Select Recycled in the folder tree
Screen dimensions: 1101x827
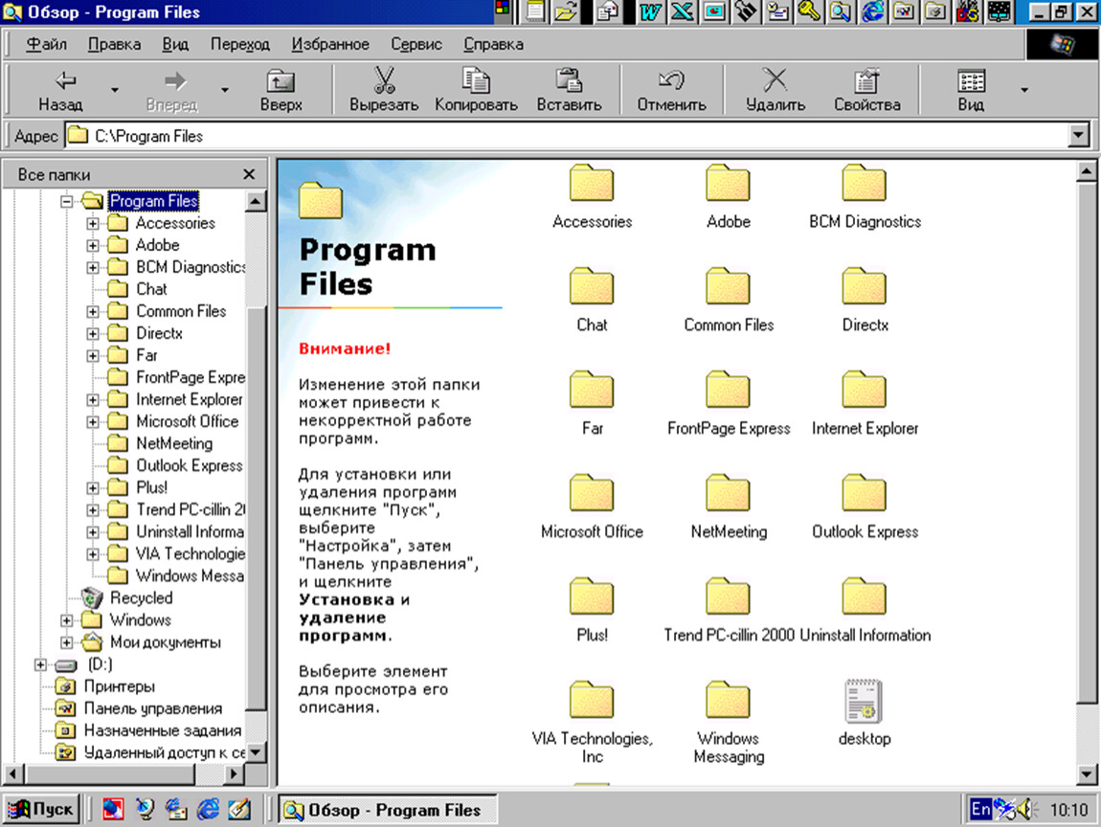point(141,598)
